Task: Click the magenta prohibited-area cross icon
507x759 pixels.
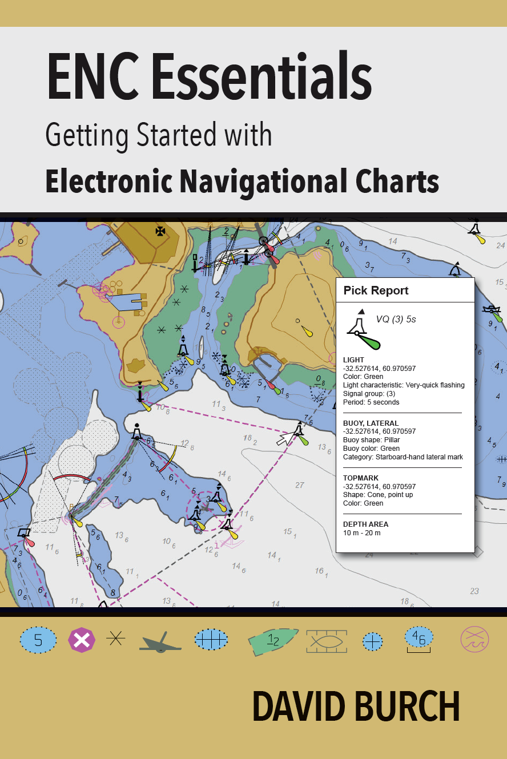Action: point(81,639)
